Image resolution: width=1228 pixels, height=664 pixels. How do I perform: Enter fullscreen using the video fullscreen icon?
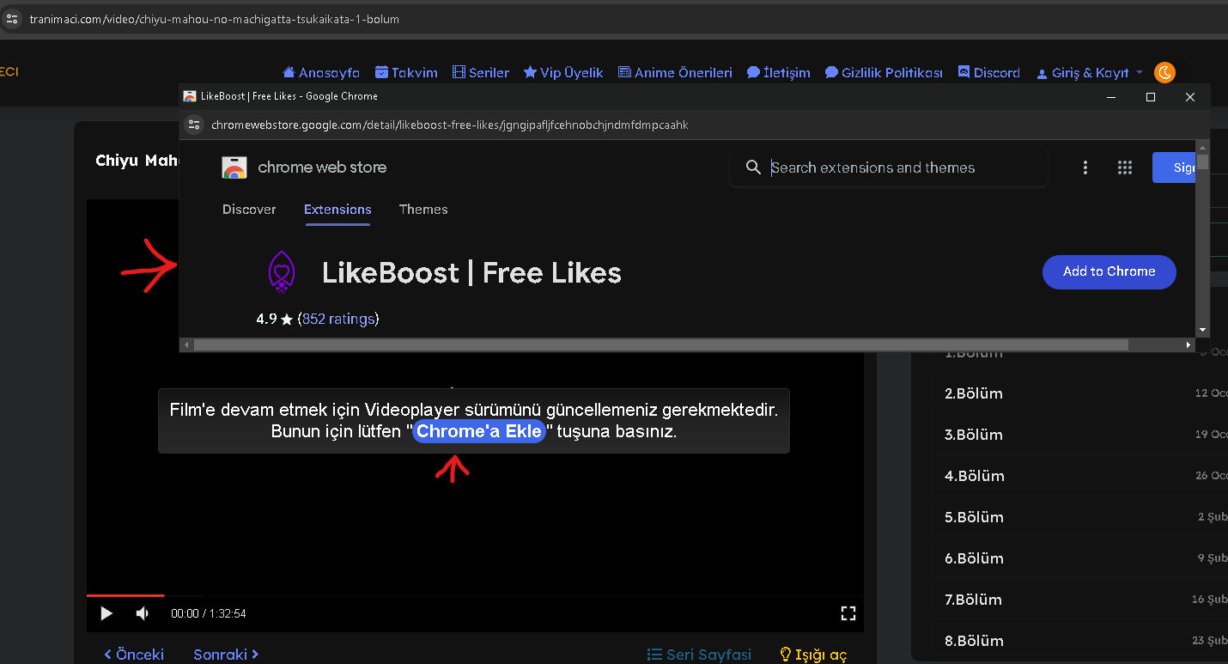point(848,613)
